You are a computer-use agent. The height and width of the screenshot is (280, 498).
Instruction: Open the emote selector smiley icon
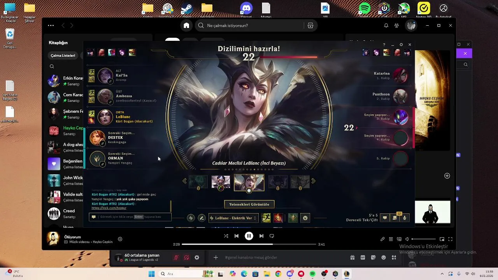(x=305, y=218)
